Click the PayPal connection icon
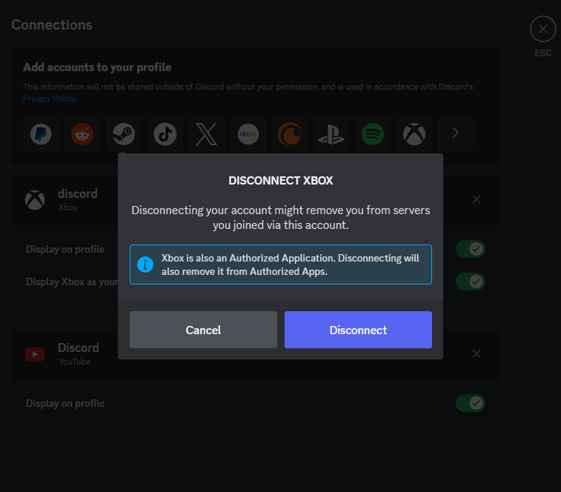Screen dimensions: 561x492 point(41,134)
